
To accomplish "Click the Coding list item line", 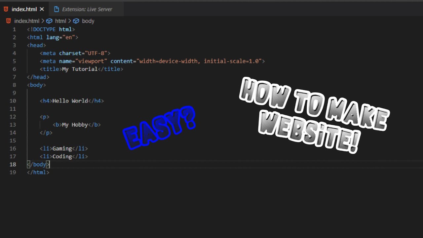I will tap(64, 156).
